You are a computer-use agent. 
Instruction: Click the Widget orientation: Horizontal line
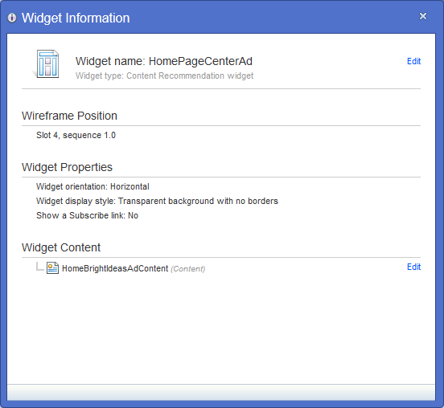point(92,186)
